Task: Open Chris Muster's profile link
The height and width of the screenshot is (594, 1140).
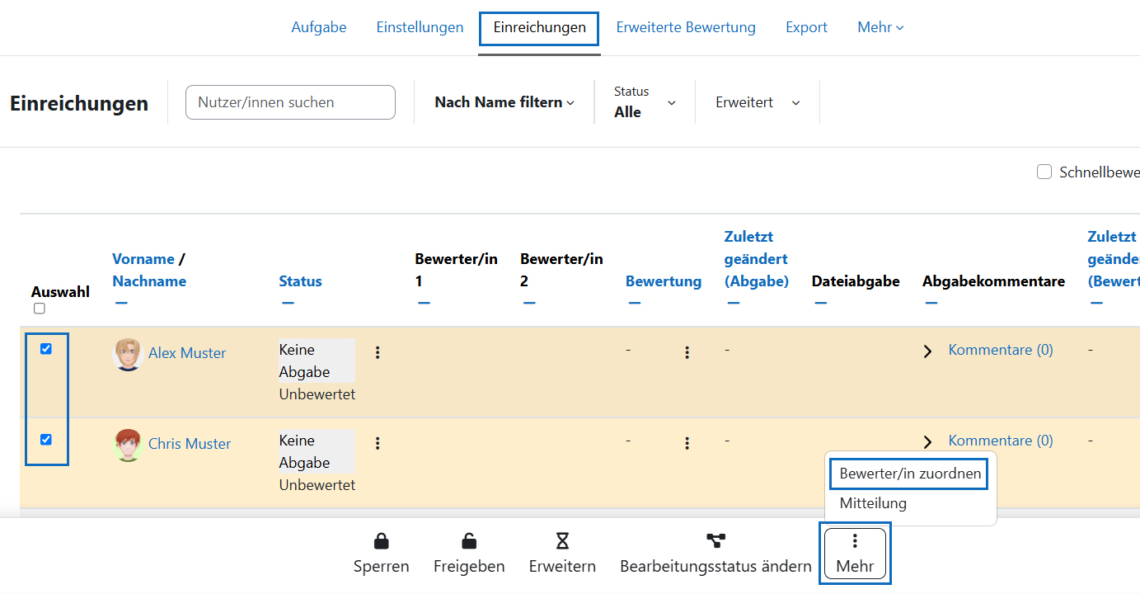Action: pos(190,444)
